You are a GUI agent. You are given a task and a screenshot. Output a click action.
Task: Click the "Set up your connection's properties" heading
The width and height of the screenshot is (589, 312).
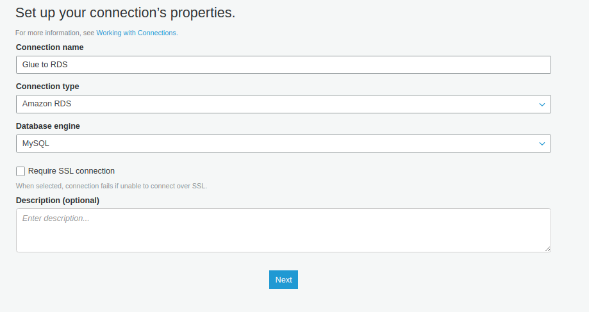coord(125,12)
